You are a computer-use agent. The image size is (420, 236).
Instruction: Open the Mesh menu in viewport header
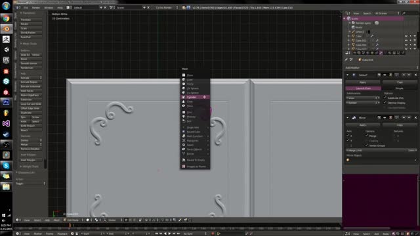tap(56, 220)
